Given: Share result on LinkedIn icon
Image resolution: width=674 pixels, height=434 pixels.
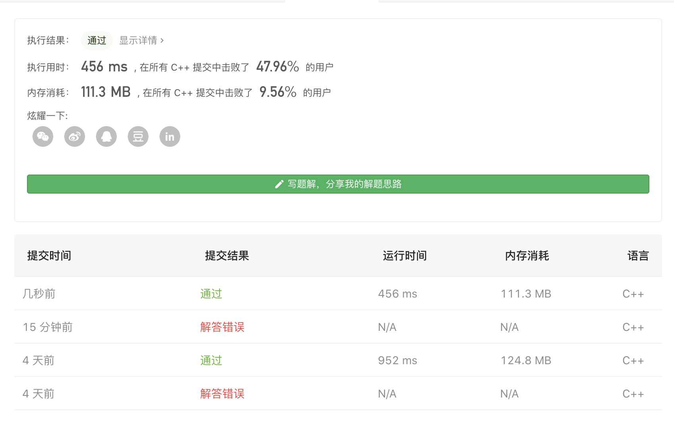Looking at the screenshot, I should pos(170,137).
